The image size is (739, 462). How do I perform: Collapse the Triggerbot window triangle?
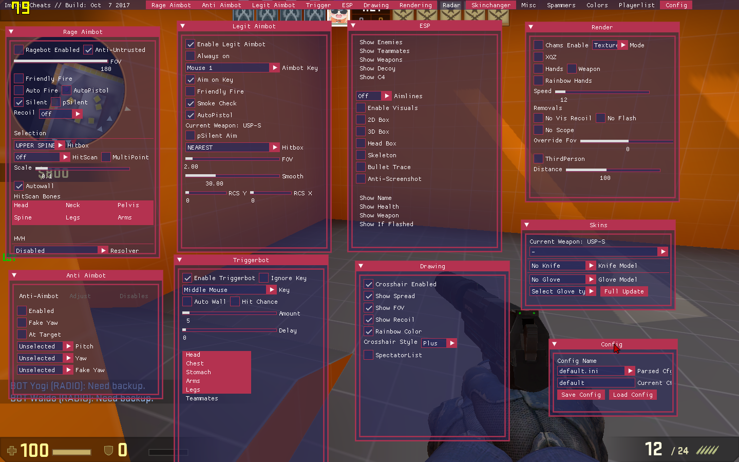[x=179, y=260]
